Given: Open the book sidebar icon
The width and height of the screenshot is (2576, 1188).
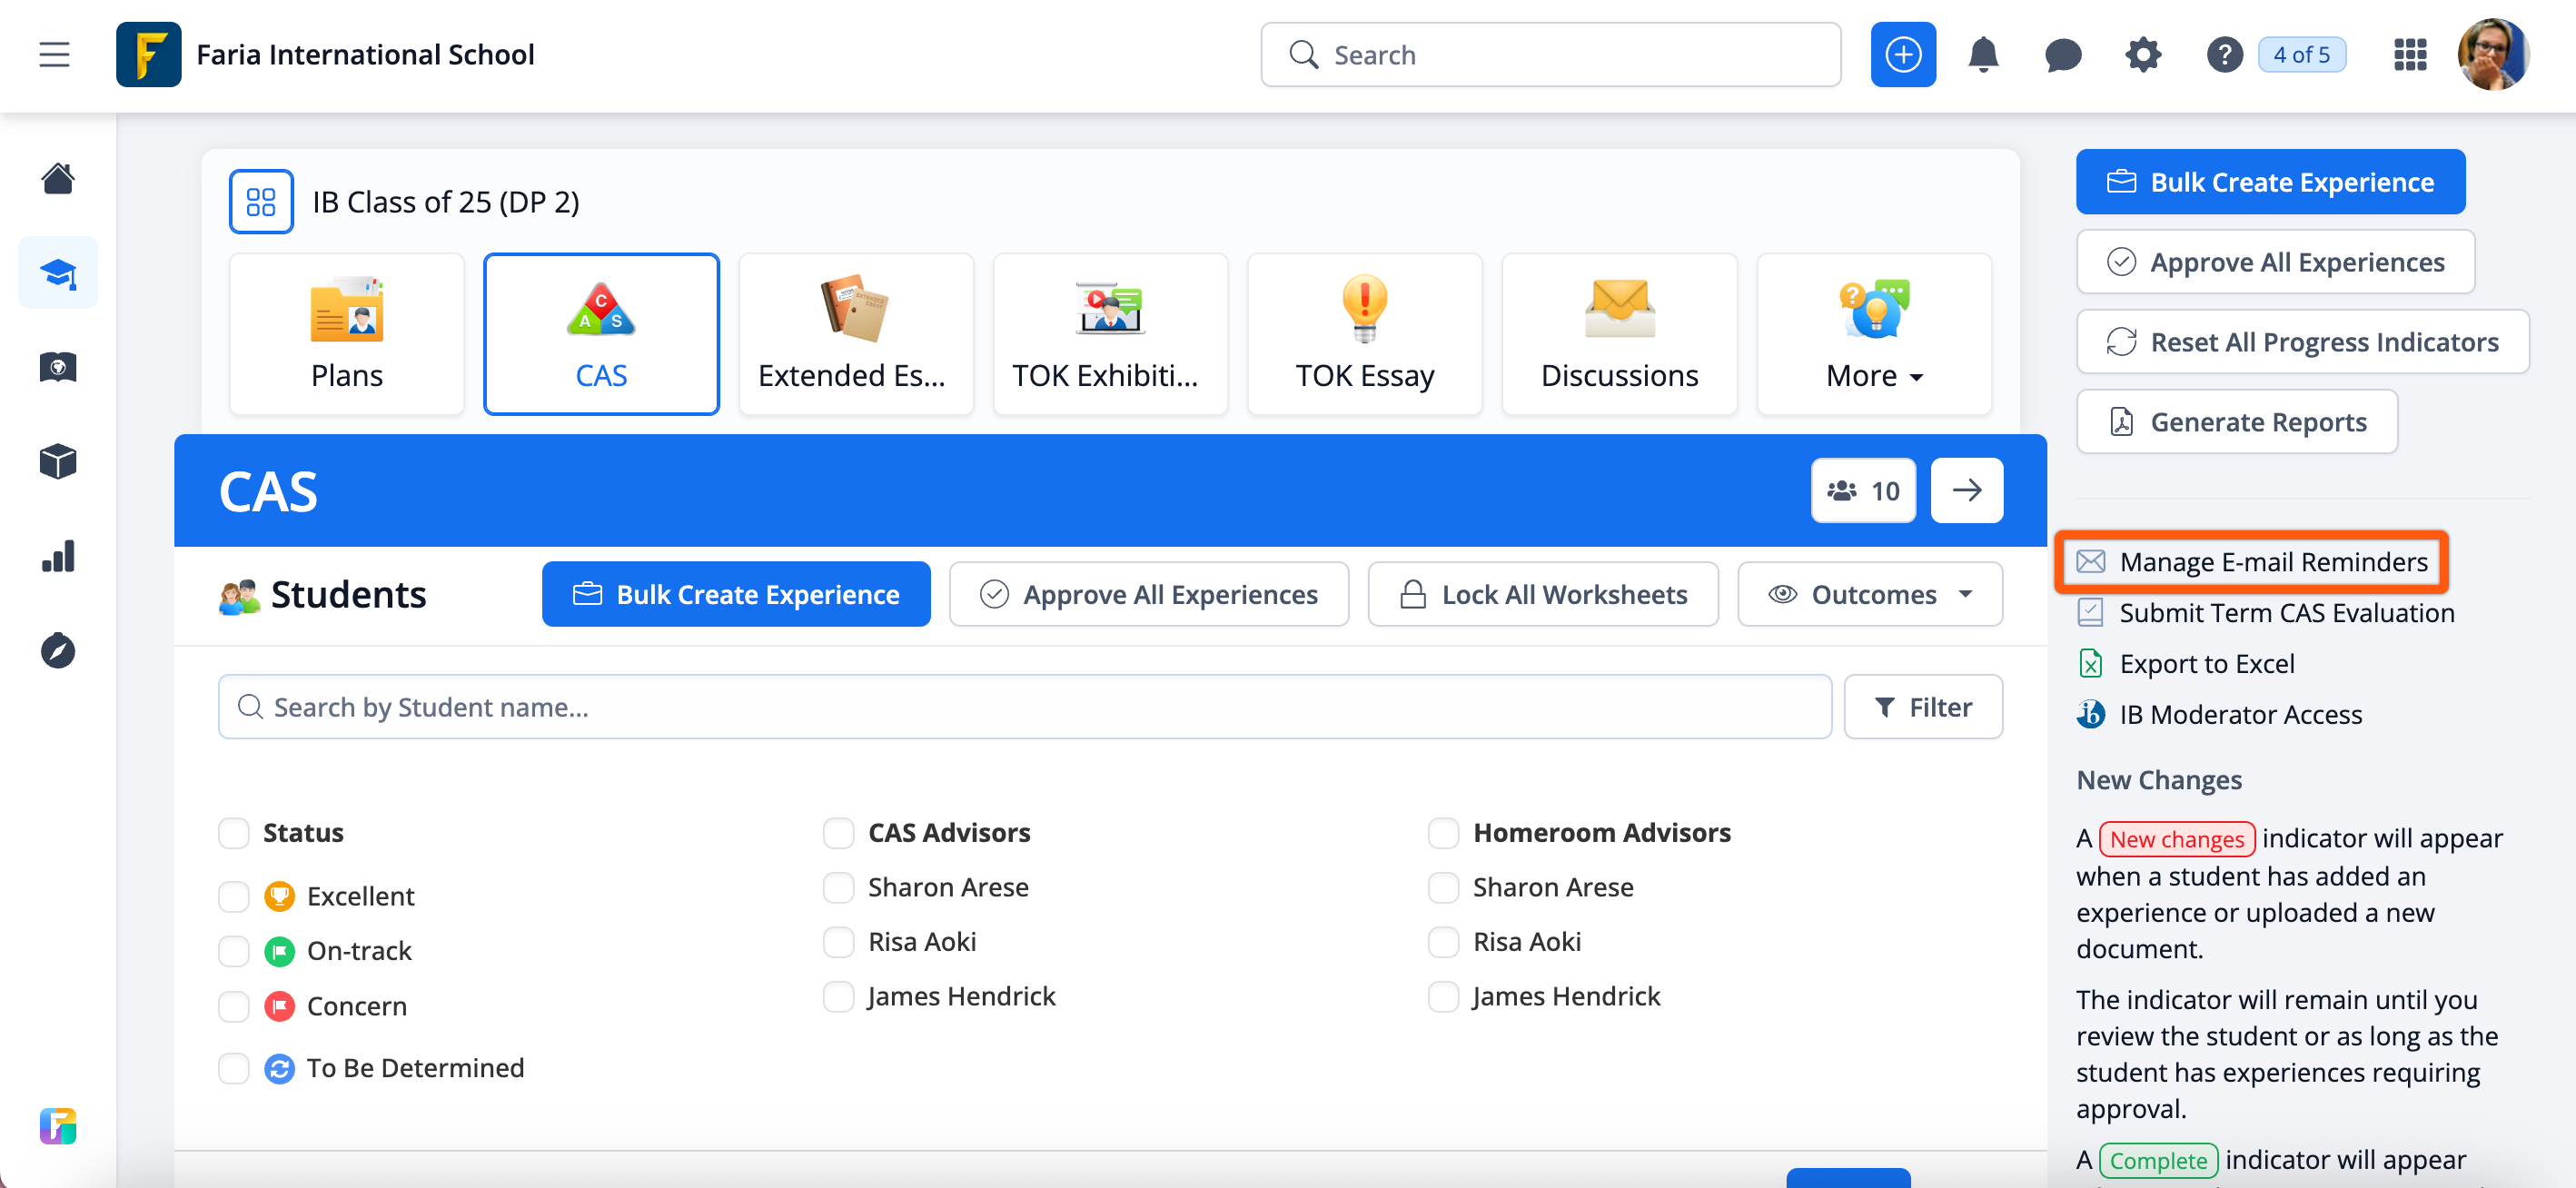Looking at the screenshot, I should pyautogui.click(x=58, y=367).
